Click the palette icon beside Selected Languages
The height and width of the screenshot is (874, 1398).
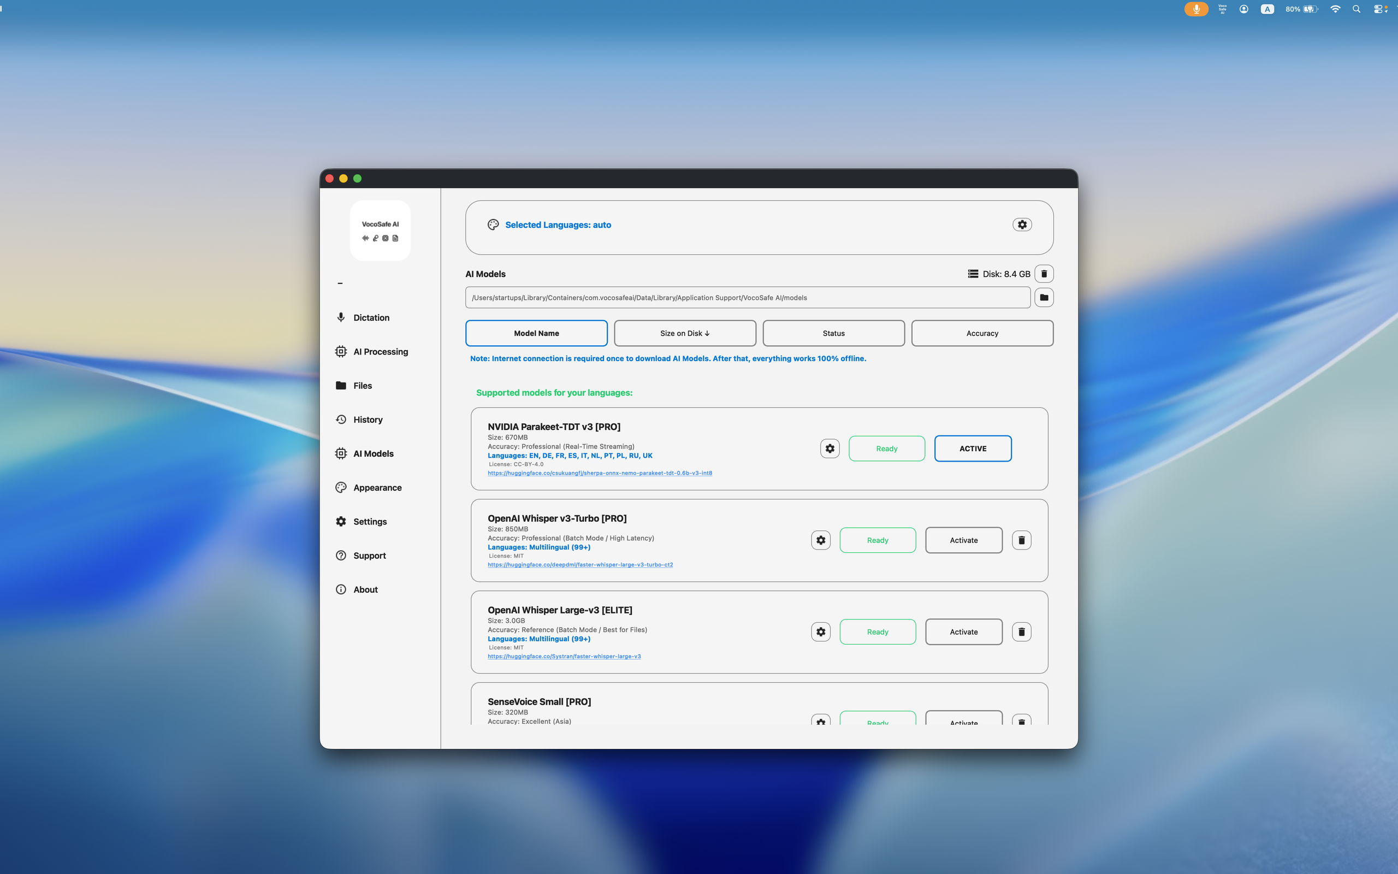tap(493, 225)
